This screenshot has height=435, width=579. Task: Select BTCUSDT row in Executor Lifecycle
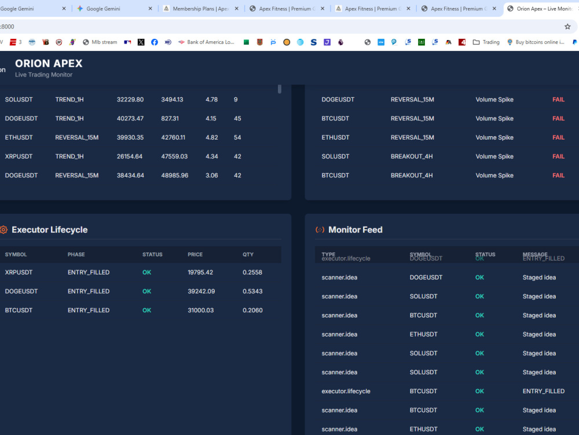[x=140, y=310]
